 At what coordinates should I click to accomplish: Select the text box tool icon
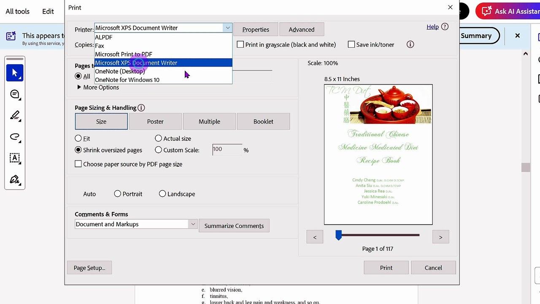[x=15, y=158]
